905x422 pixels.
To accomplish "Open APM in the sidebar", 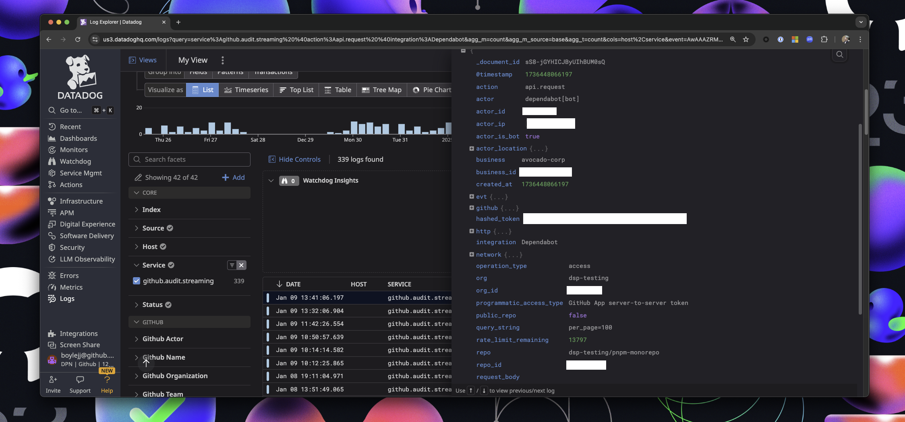I will (61, 213).
